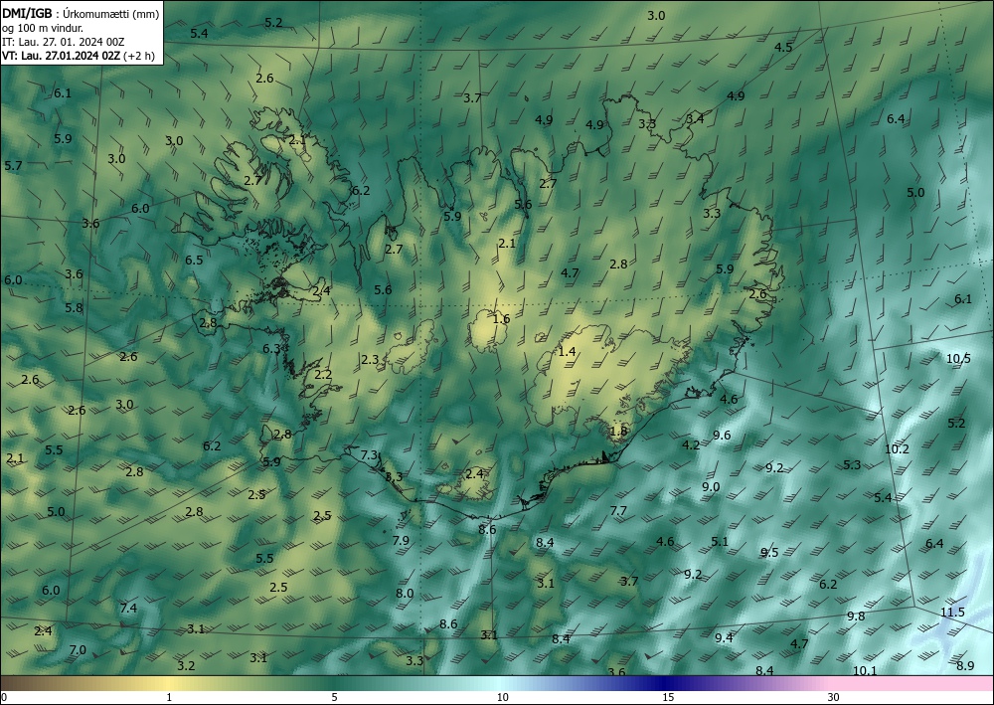This screenshot has height=705, width=994.
Task: Click the 6.3 value on the coast
Action: point(271,349)
